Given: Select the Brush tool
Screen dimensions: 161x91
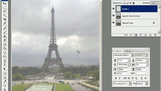Looking at the screenshot, I should coord(5,32).
